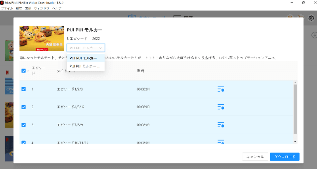Collapse the PUI PUI モルカー season dropdown
This screenshot has height=169, width=317.
pyautogui.click(x=86, y=48)
